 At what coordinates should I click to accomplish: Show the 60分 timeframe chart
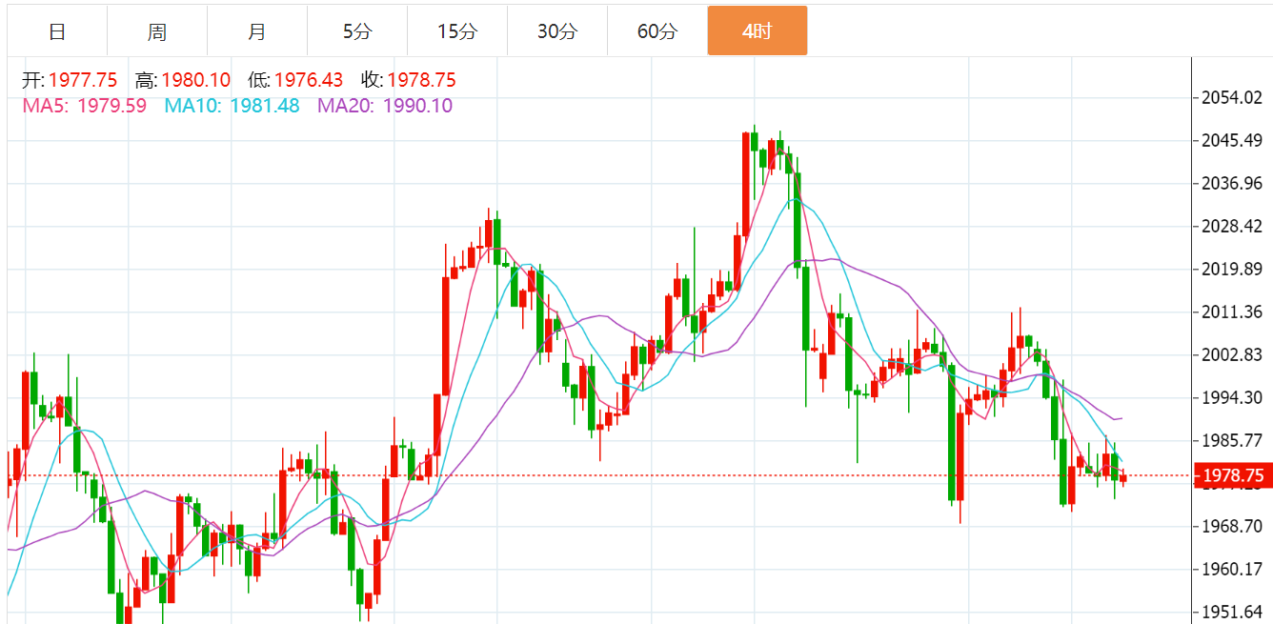[x=657, y=31]
